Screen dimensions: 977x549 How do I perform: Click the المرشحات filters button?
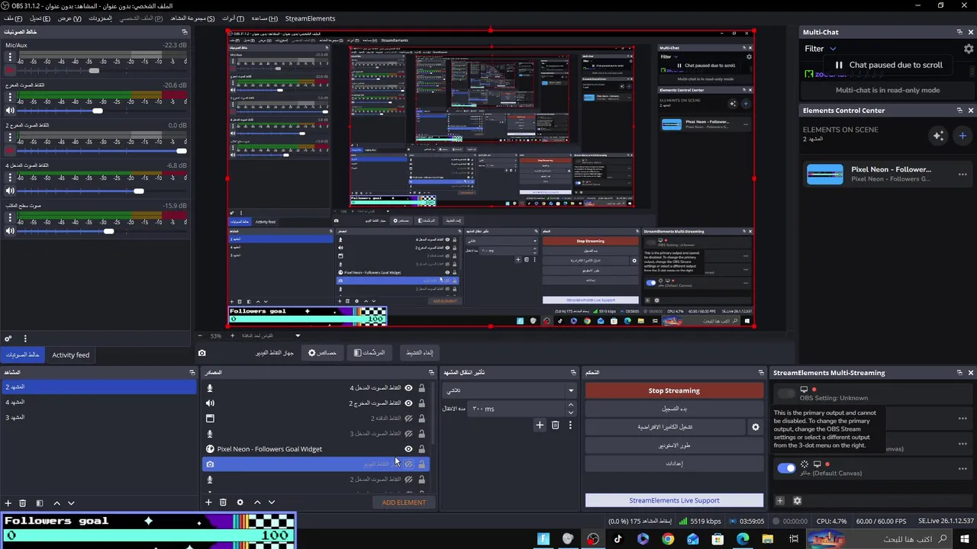tap(369, 352)
